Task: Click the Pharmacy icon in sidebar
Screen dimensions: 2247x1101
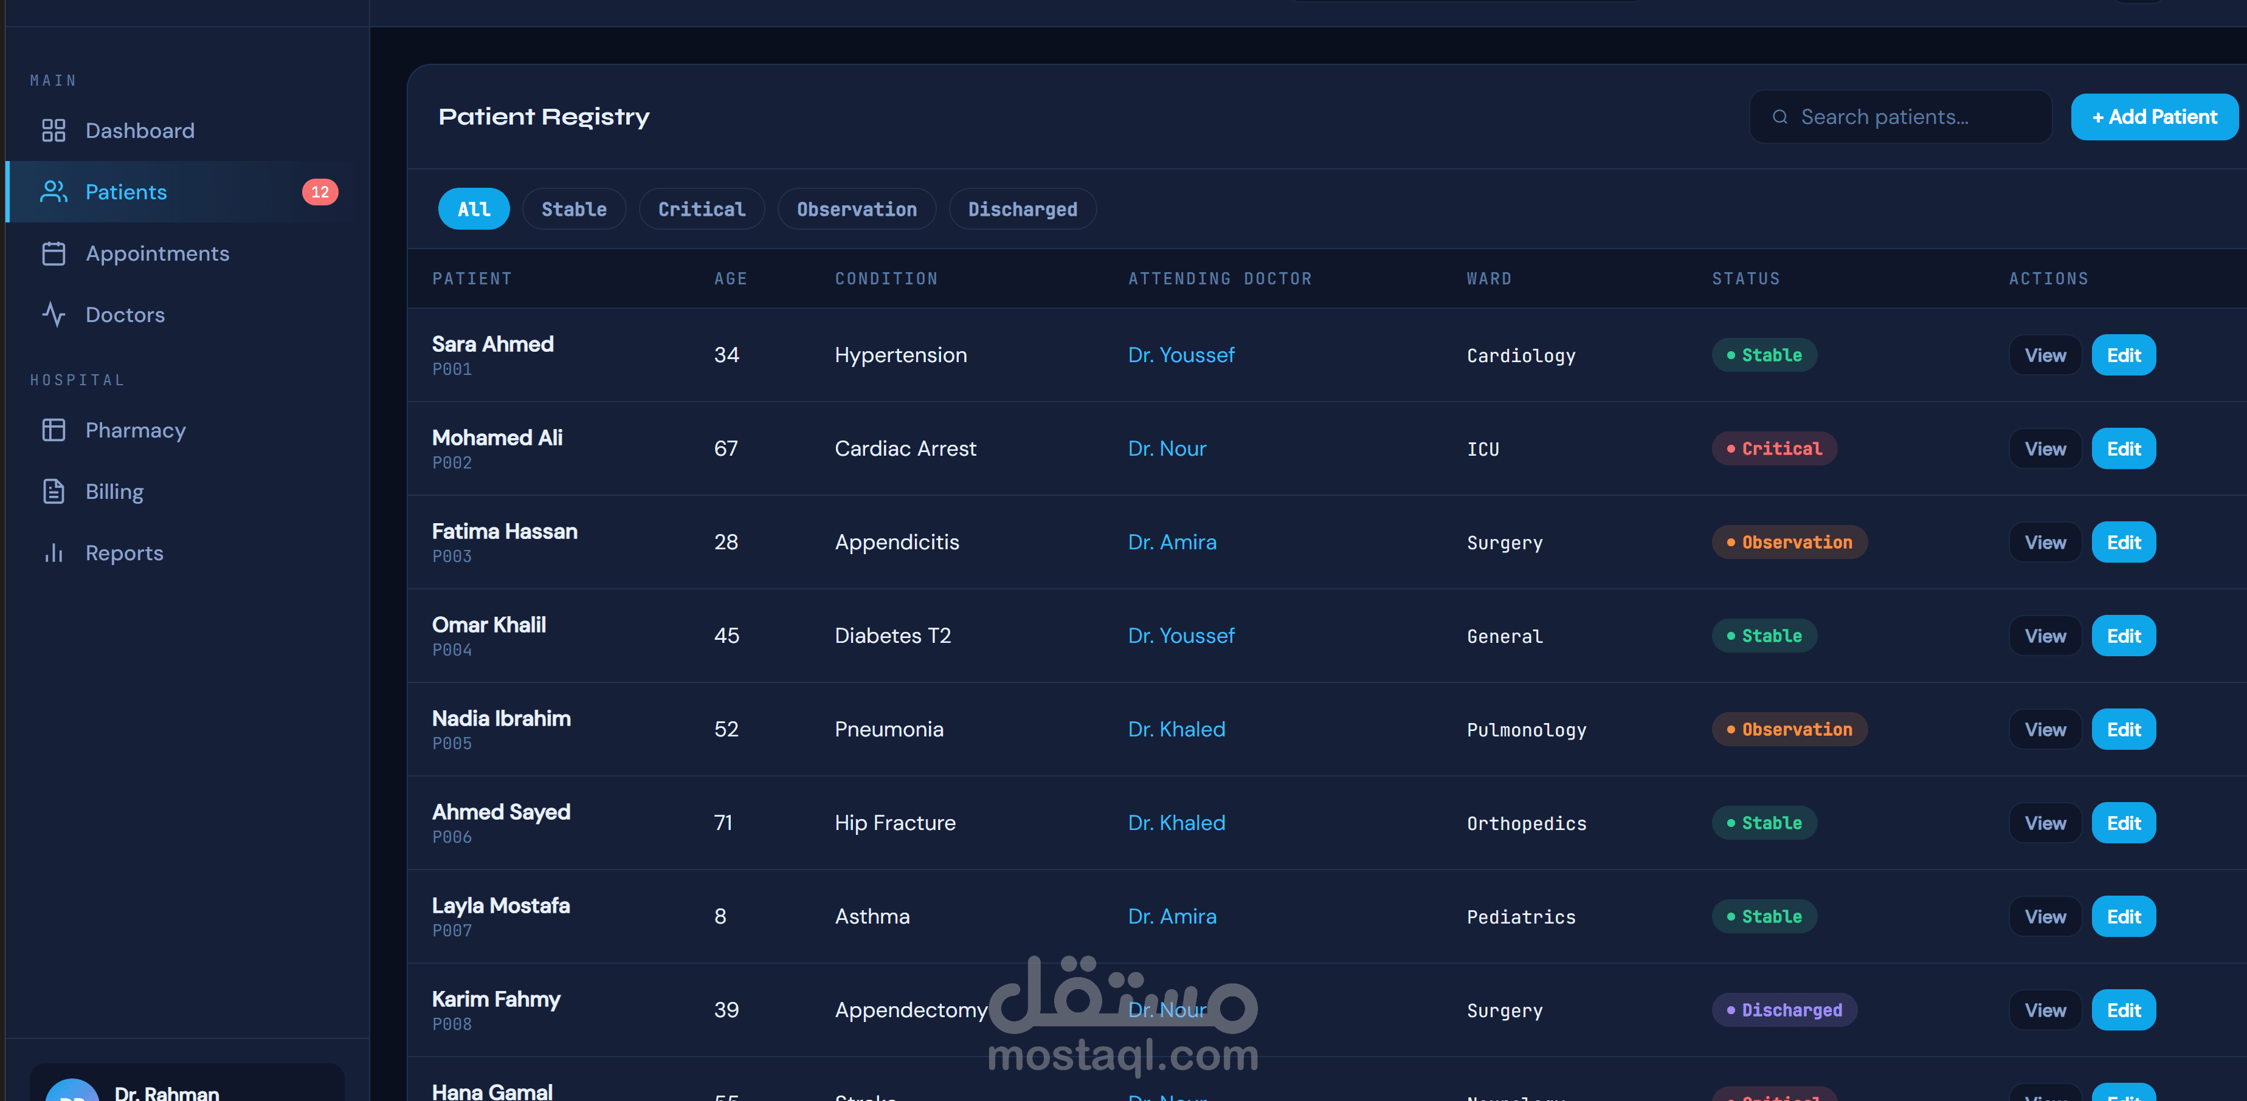Action: [x=53, y=431]
